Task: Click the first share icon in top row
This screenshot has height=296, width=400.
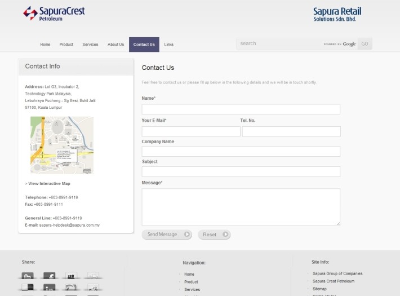Action: click(x=28, y=276)
